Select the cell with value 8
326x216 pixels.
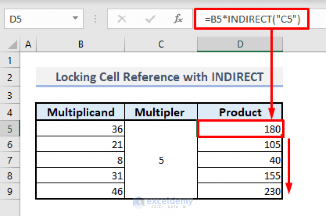tap(81, 160)
